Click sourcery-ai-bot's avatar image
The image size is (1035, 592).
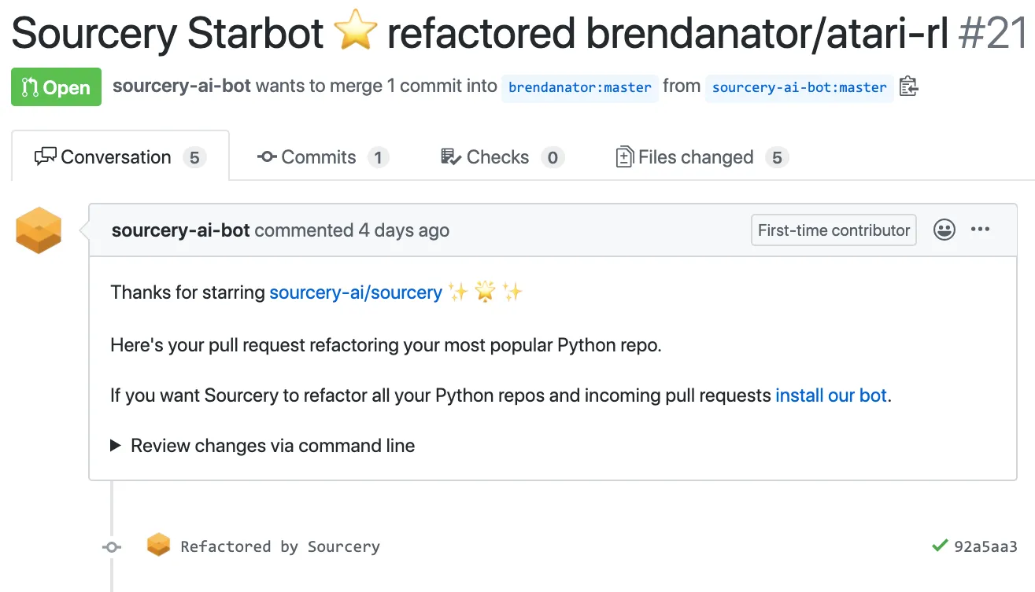[x=38, y=229]
